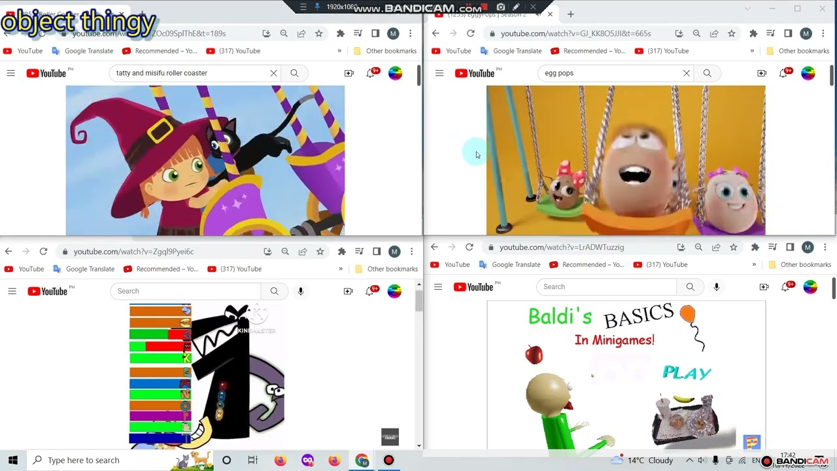This screenshot has width=837, height=471.
Task: Open Chrome three-dot menu in Baldi's Basics window
Action: pos(825,247)
